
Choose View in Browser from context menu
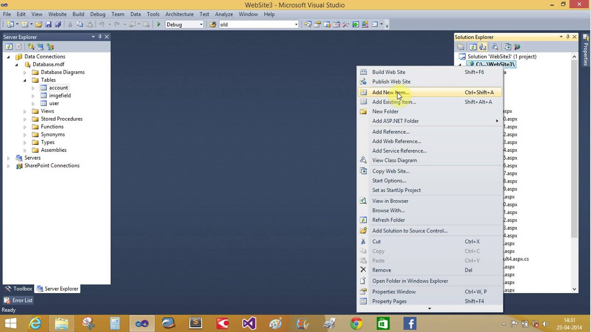[x=430, y=201]
